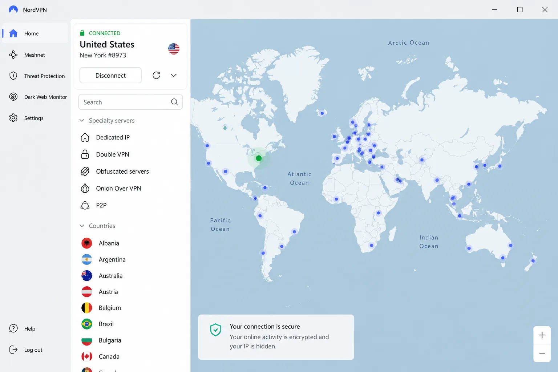Image resolution: width=558 pixels, height=372 pixels.
Task: Select P2P specialty server
Action: click(x=131, y=205)
